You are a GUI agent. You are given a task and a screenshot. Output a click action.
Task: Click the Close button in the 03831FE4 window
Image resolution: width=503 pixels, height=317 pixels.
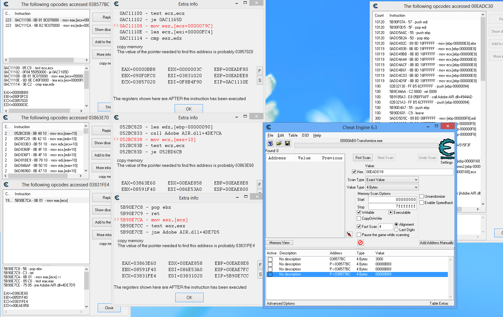(x=109, y=308)
